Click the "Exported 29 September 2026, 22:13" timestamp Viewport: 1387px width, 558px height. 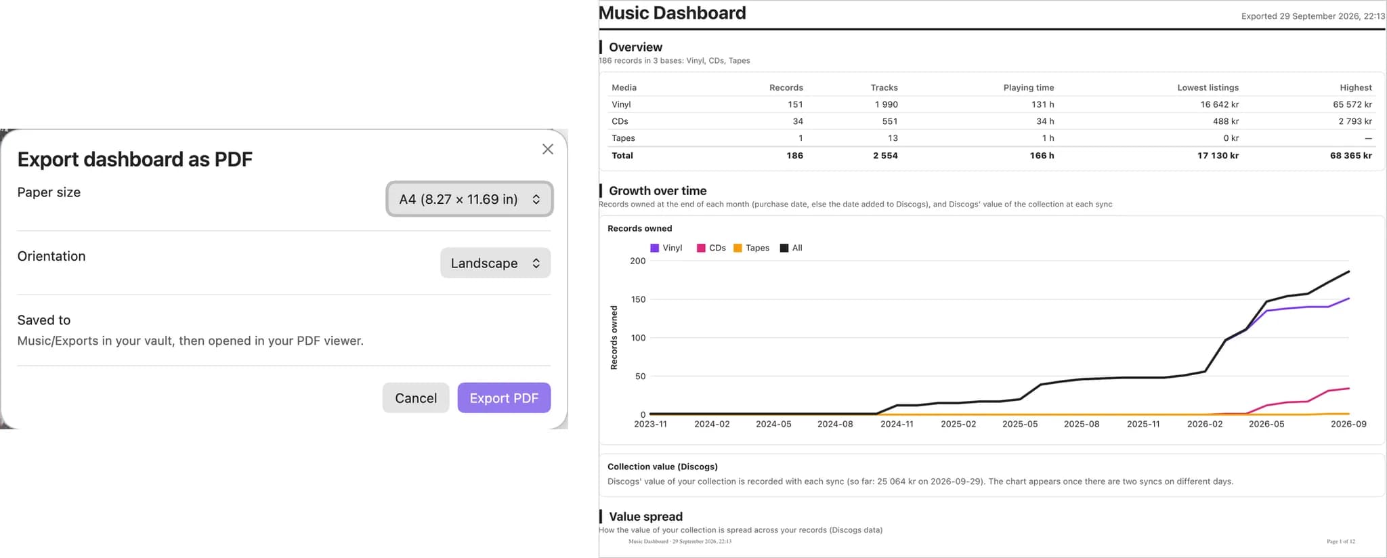(1313, 16)
